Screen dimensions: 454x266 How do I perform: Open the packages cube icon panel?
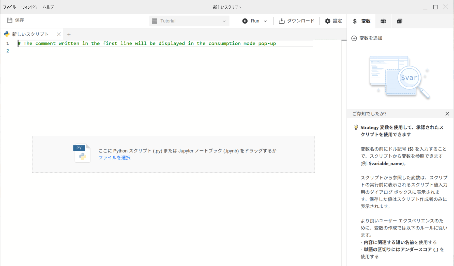pos(383,21)
